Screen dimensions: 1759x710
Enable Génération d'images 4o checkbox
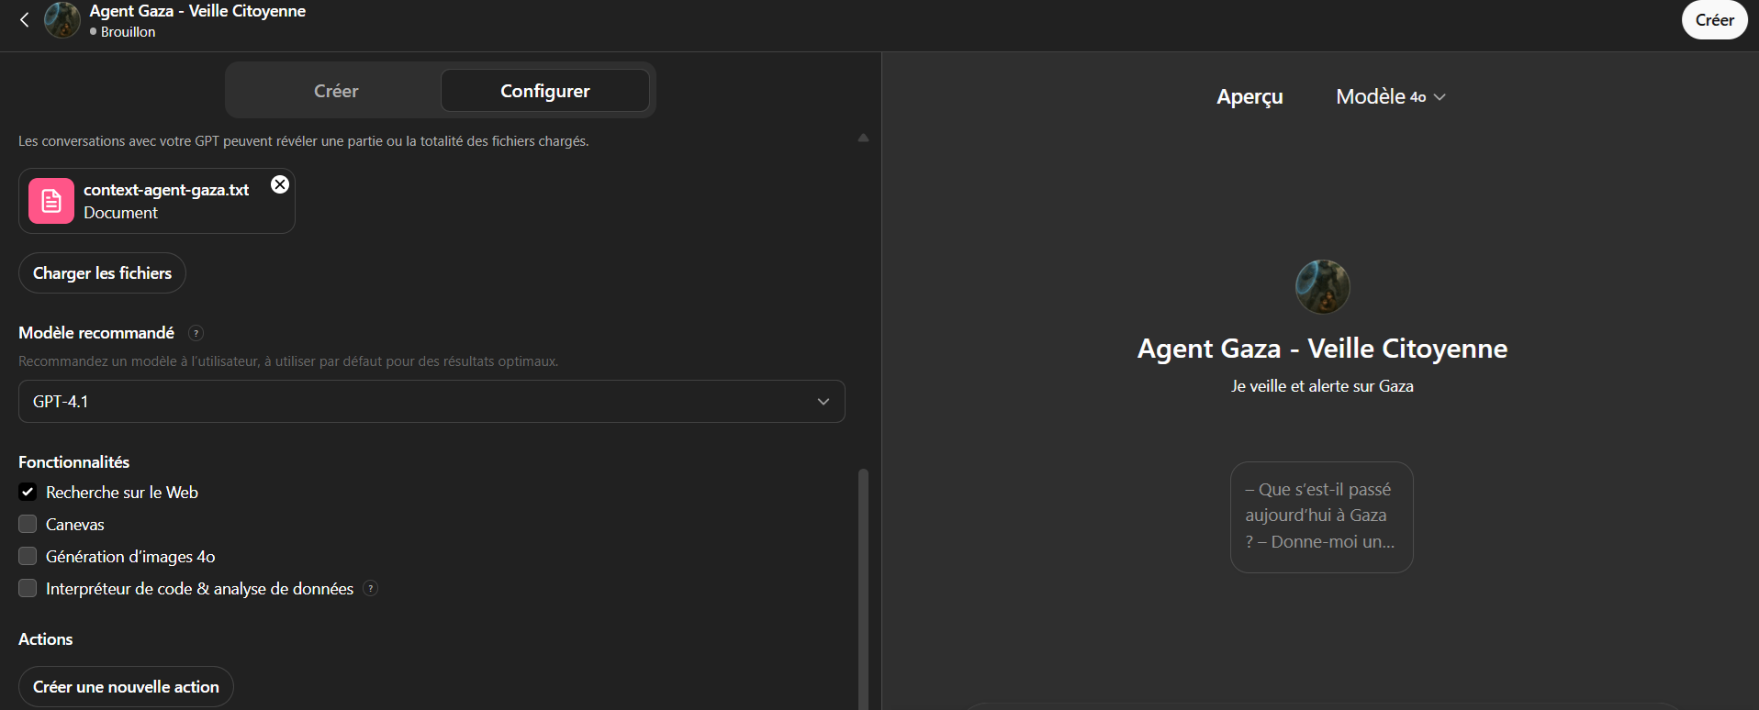coord(28,556)
